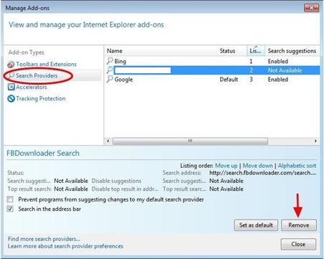Click Google row magnifier icon
Viewport: 324px width, 259px height.
click(x=110, y=79)
